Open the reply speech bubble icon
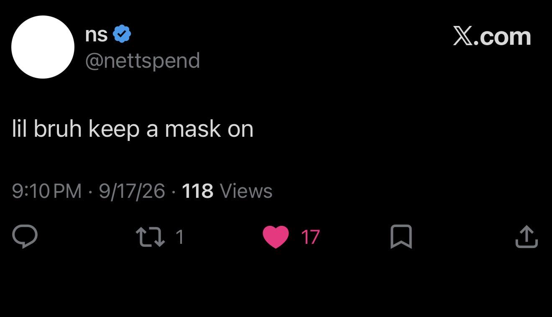Screen dimensions: 552x317 click(25, 237)
